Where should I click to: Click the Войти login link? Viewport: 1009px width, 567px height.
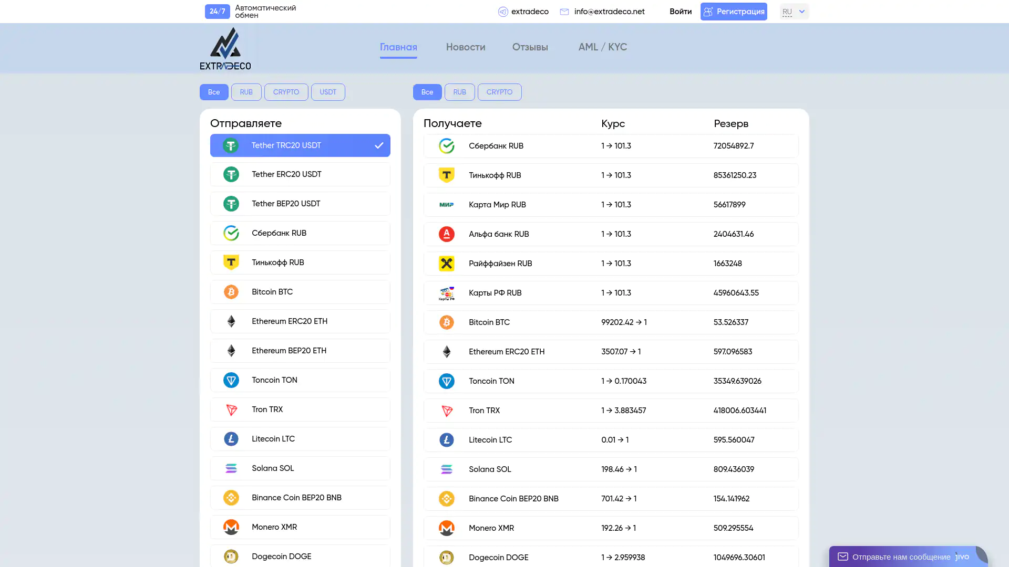pos(680,12)
